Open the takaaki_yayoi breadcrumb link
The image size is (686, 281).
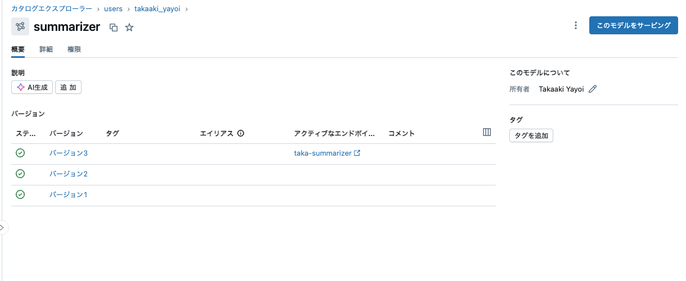tap(157, 8)
